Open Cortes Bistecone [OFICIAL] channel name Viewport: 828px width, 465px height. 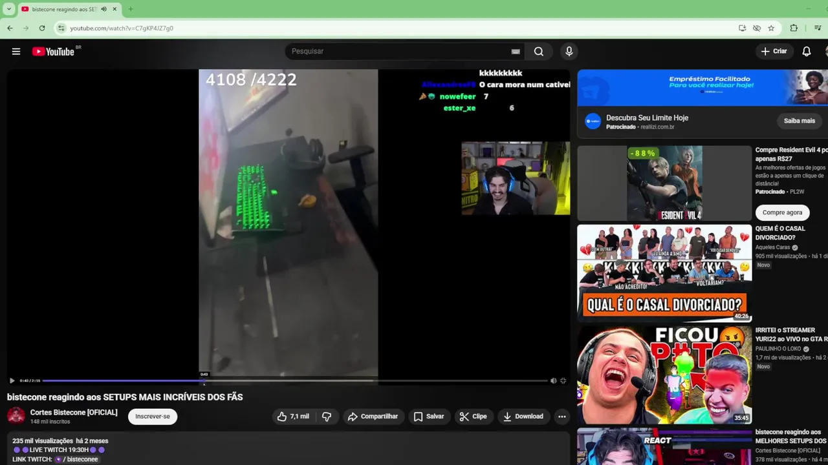pos(74,412)
